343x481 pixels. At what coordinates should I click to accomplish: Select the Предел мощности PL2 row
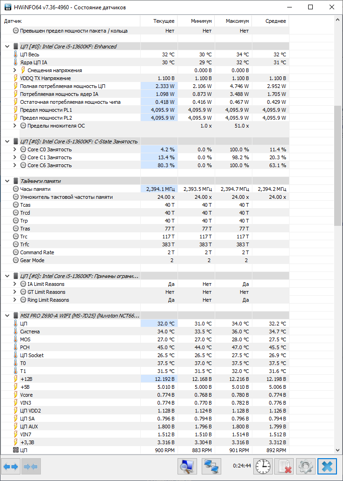[x=145, y=118]
